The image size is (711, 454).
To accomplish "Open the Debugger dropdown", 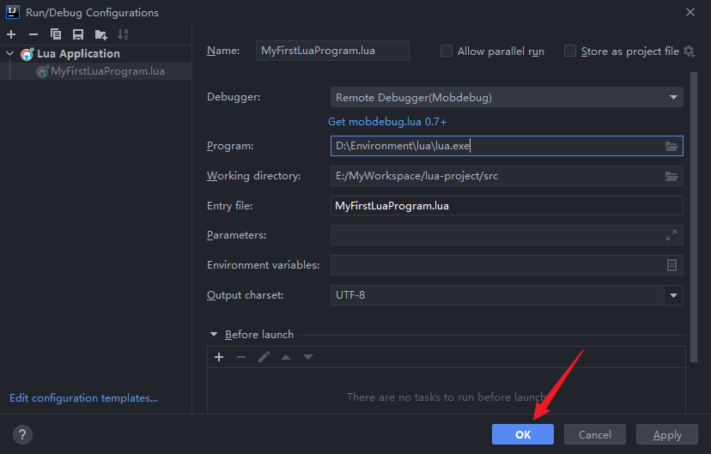I will point(674,98).
